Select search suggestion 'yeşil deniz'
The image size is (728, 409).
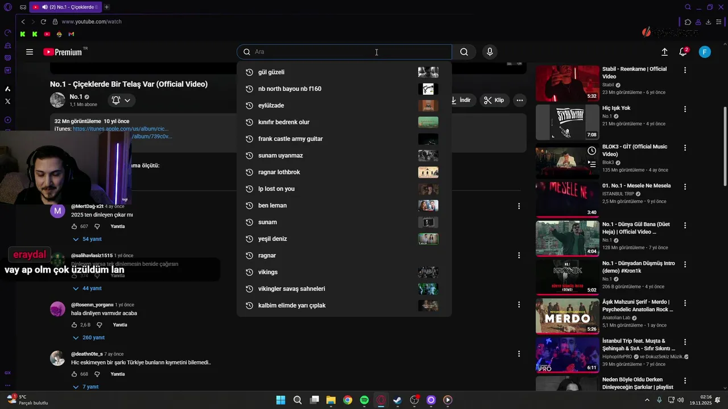click(344, 239)
